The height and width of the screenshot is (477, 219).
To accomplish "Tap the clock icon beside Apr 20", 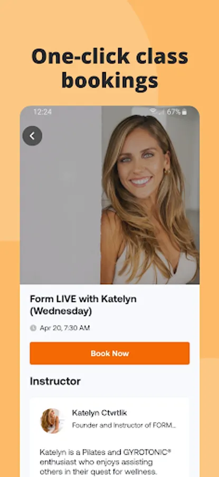I will coord(33,328).
